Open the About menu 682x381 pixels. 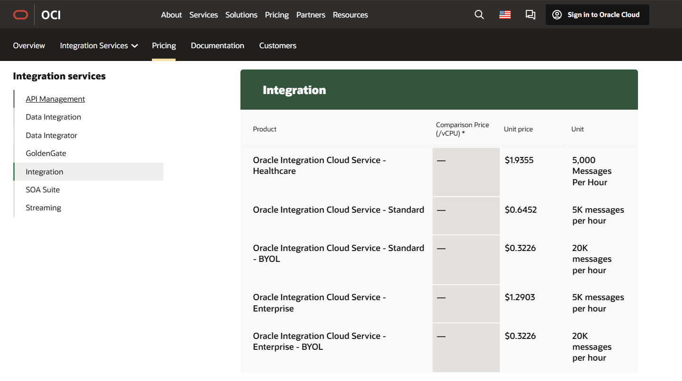[171, 15]
